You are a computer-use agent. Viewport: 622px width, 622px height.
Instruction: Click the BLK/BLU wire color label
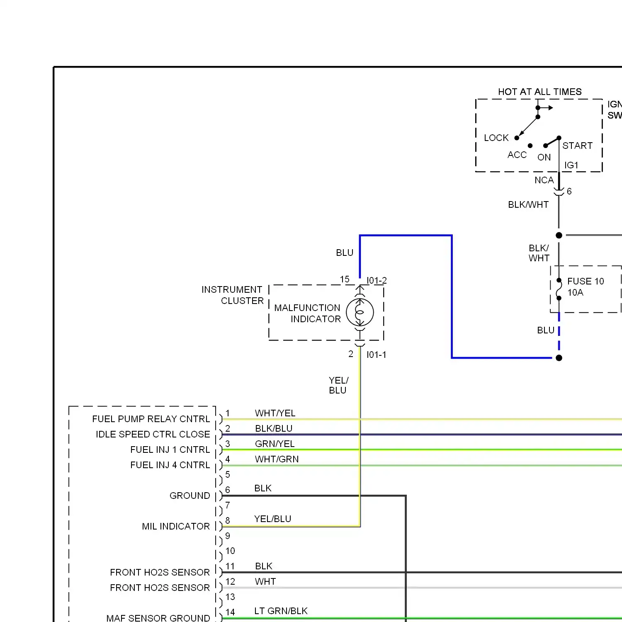[274, 428]
